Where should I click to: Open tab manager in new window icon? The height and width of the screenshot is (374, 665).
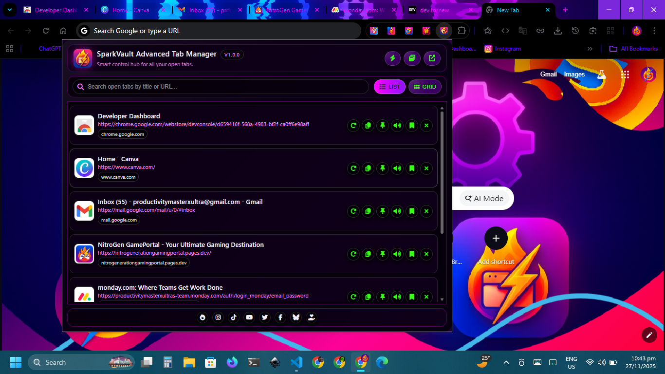[432, 58]
